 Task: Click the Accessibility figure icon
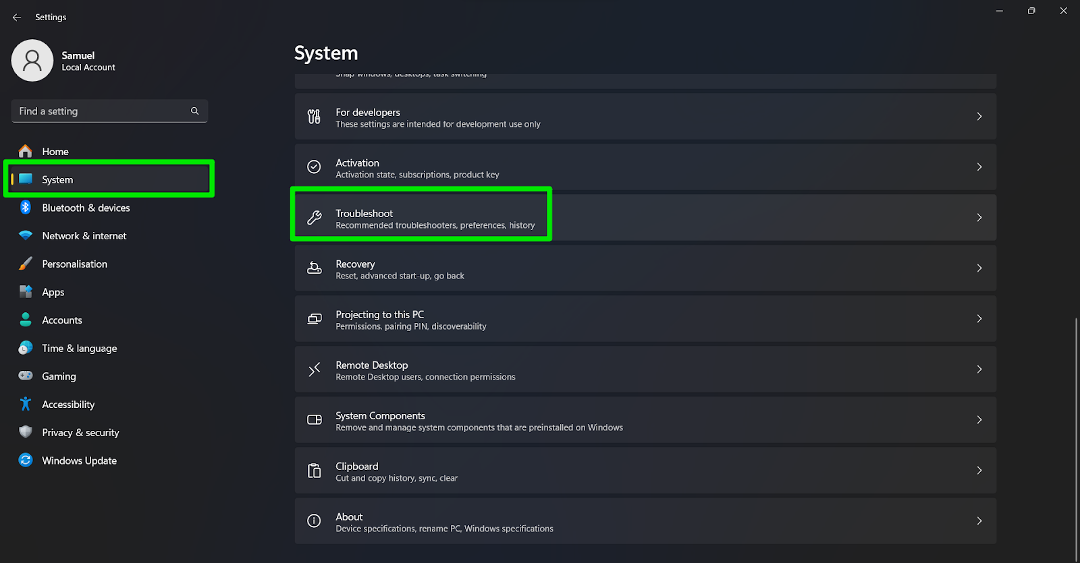26,404
